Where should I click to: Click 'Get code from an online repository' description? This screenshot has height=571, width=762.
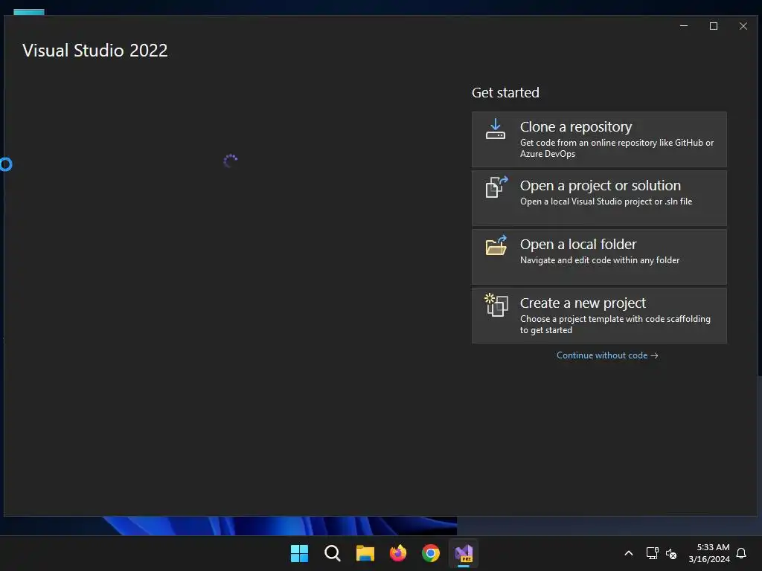pyautogui.click(x=617, y=148)
